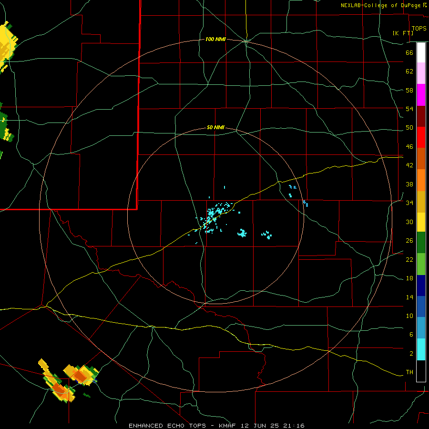Click the "TH" threshold label
This screenshot has width=429, height=429.
tap(409, 372)
